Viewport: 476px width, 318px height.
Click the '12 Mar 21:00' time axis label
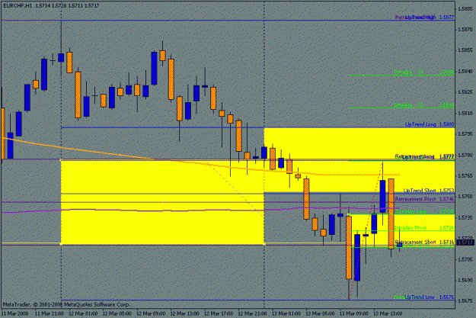[x=253, y=313]
